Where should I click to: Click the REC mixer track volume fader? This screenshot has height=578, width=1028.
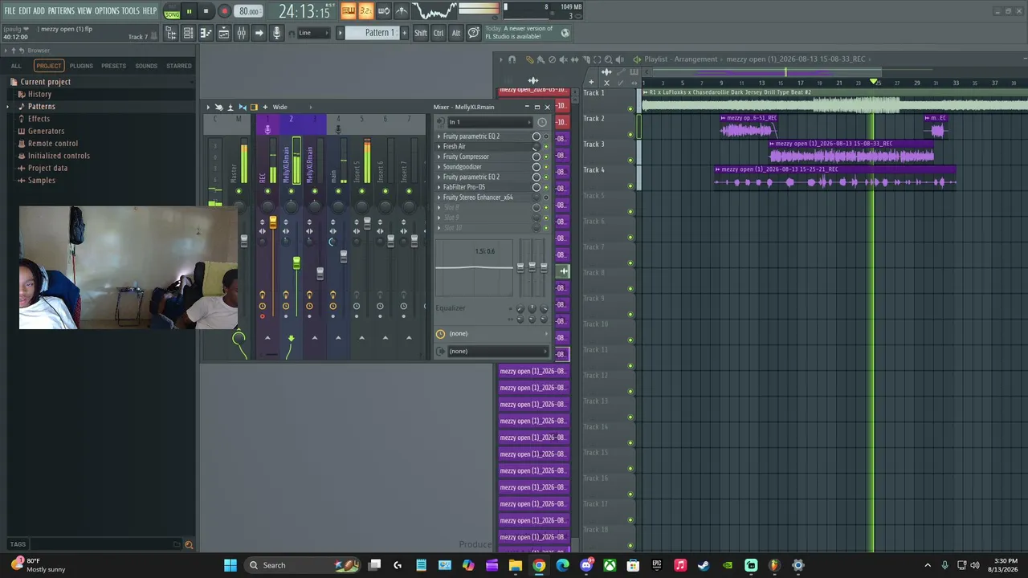(x=273, y=223)
